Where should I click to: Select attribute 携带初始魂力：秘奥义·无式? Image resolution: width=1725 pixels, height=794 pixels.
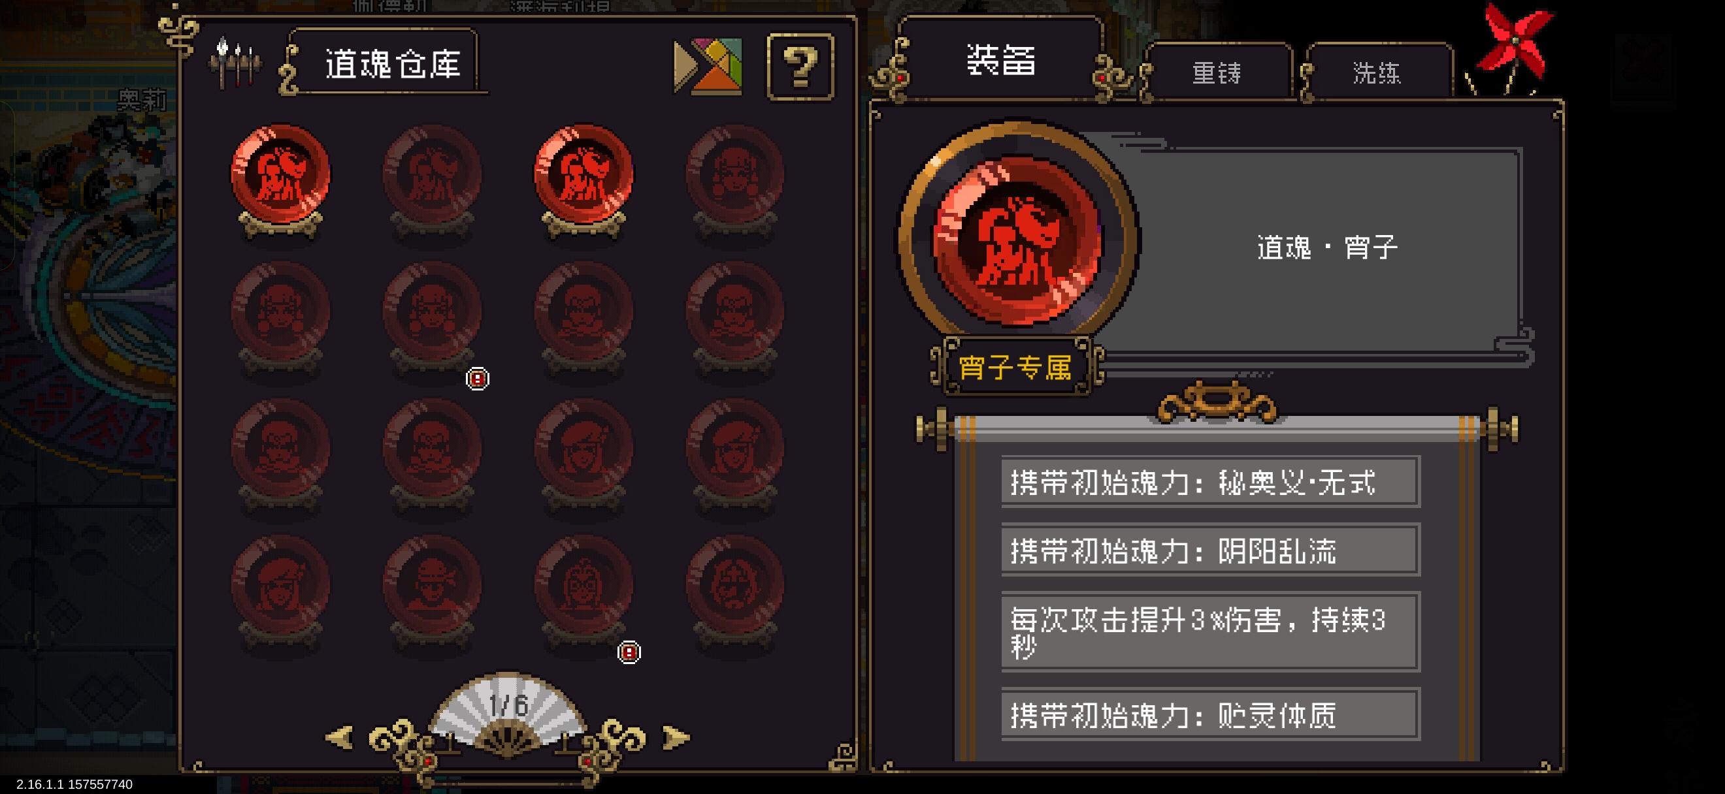coord(1211,482)
